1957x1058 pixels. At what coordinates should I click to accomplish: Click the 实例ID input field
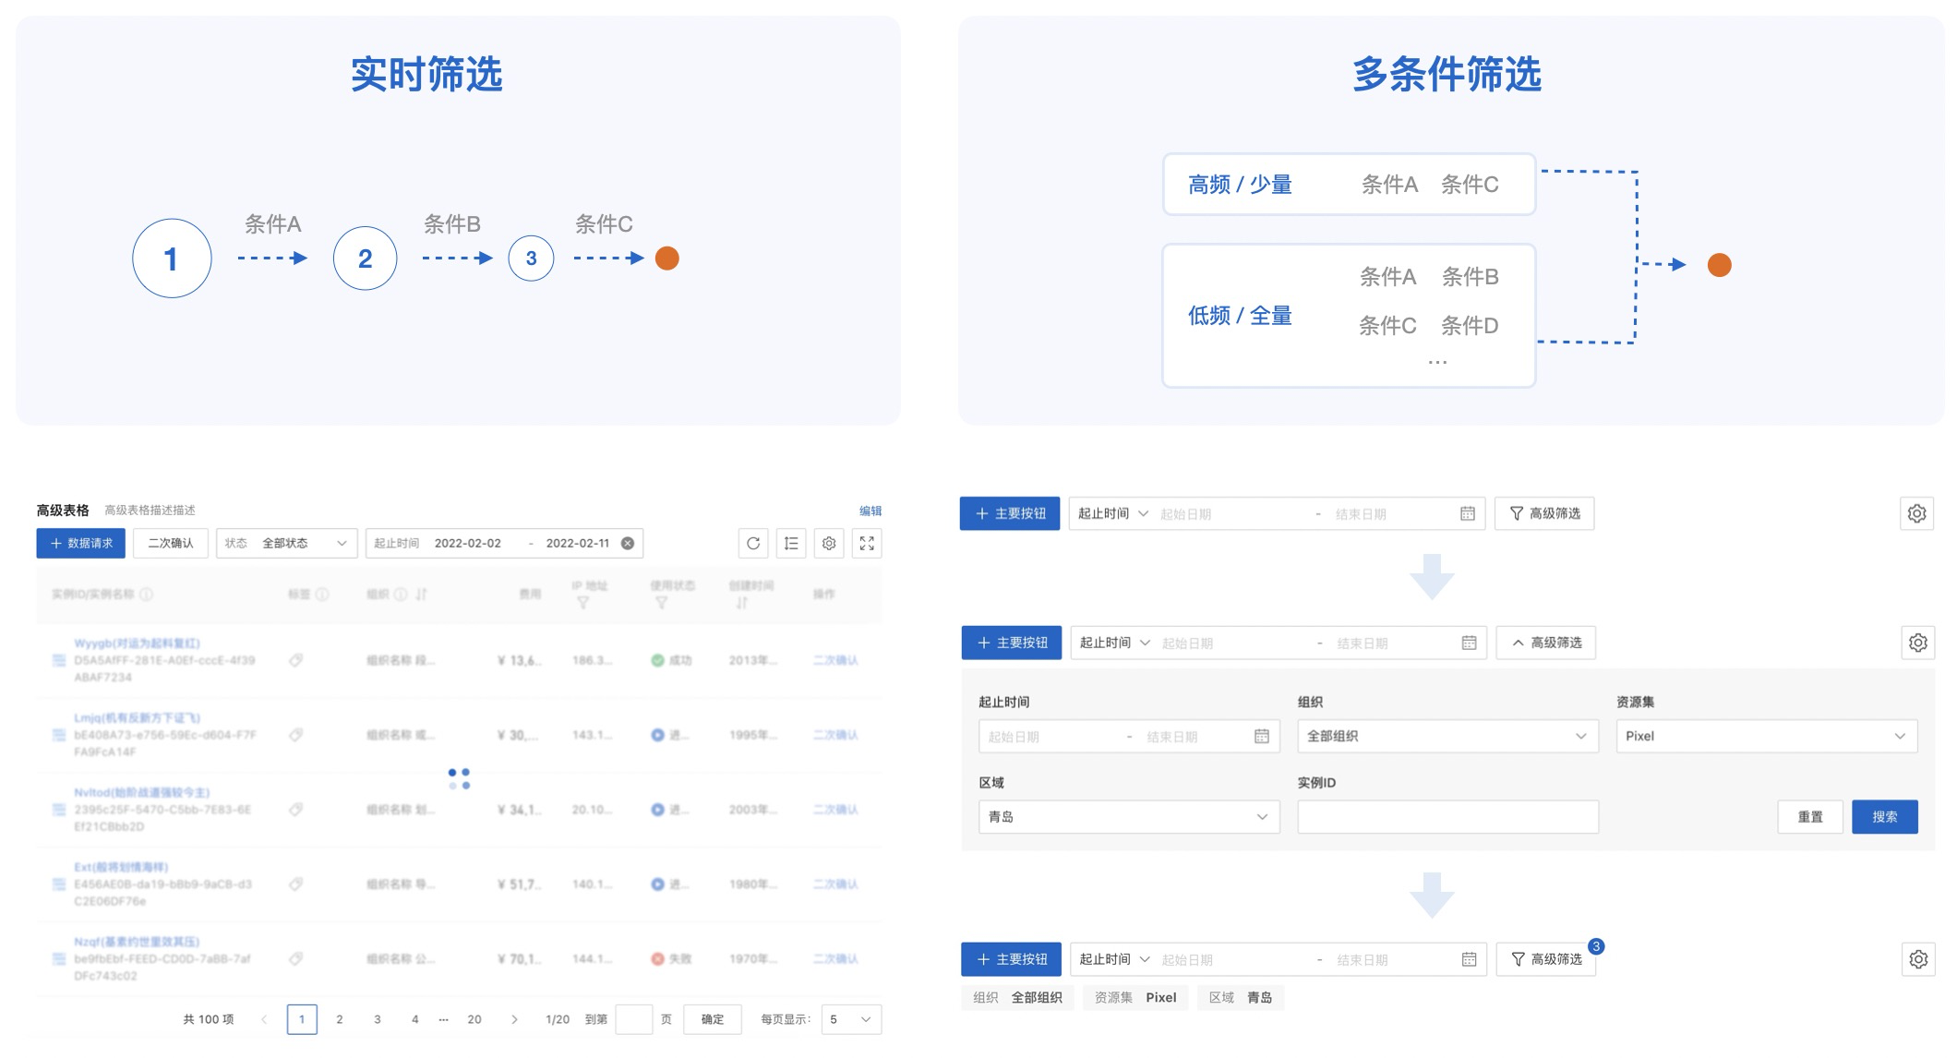(1447, 817)
